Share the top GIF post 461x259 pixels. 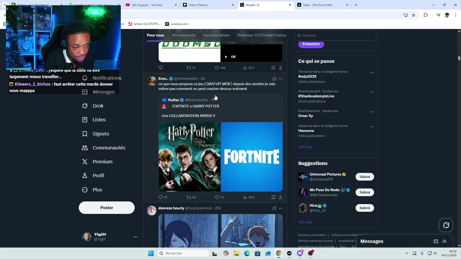point(281,68)
